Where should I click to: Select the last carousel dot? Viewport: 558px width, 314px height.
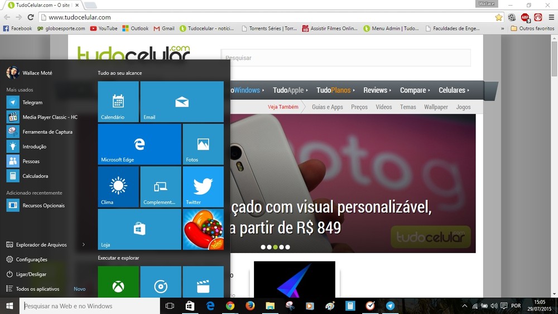(x=287, y=247)
